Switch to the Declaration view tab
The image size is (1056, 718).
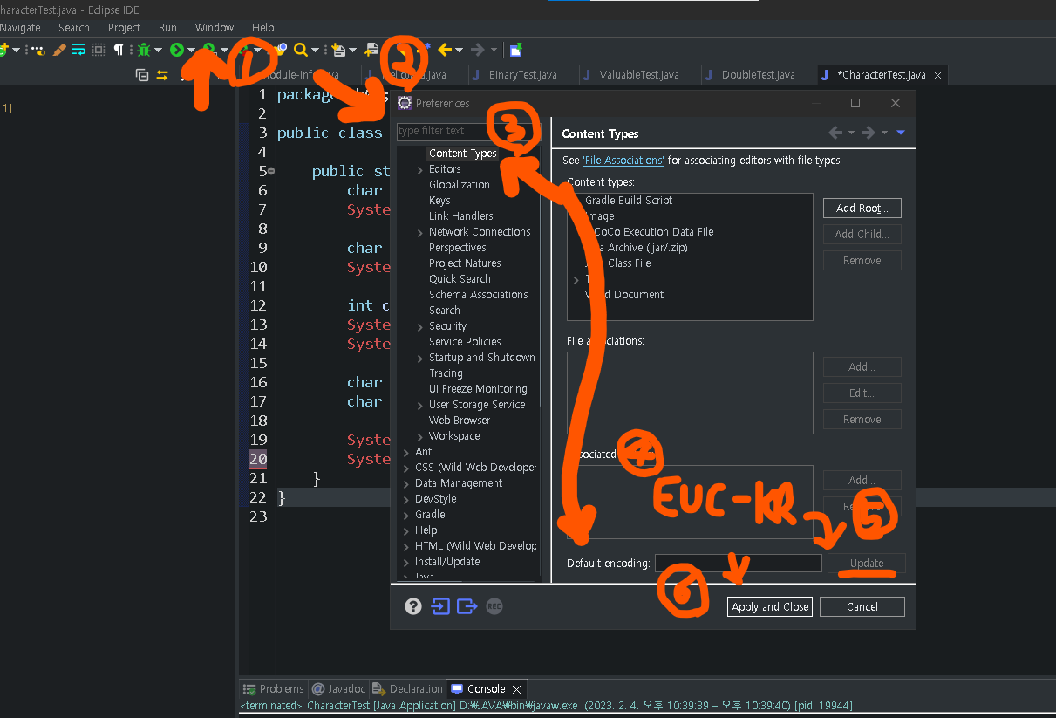point(408,688)
